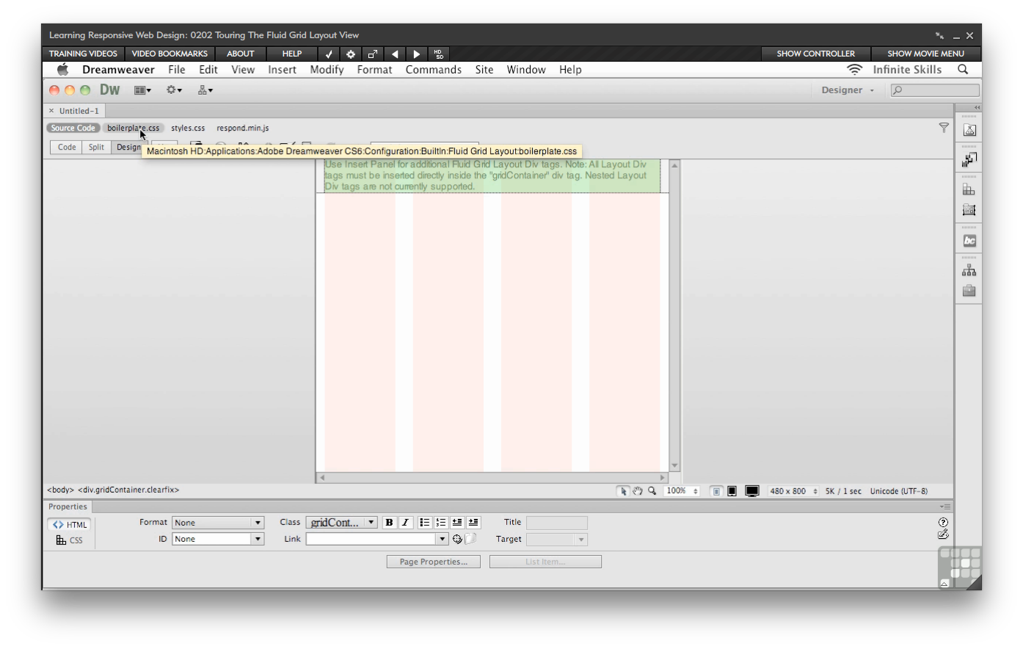This screenshot has width=1023, height=649.
Task: Switch to desktop size preview icon
Action: click(x=752, y=491)
